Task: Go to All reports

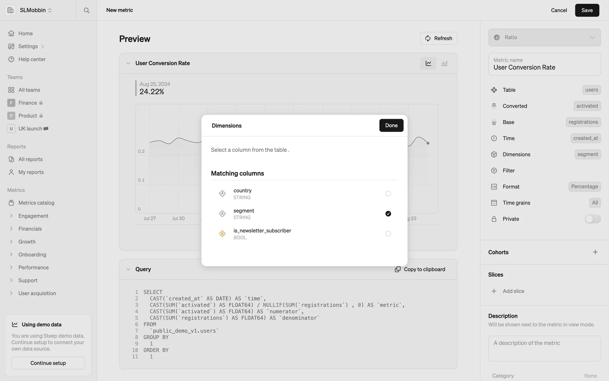Action: [30, 159]
